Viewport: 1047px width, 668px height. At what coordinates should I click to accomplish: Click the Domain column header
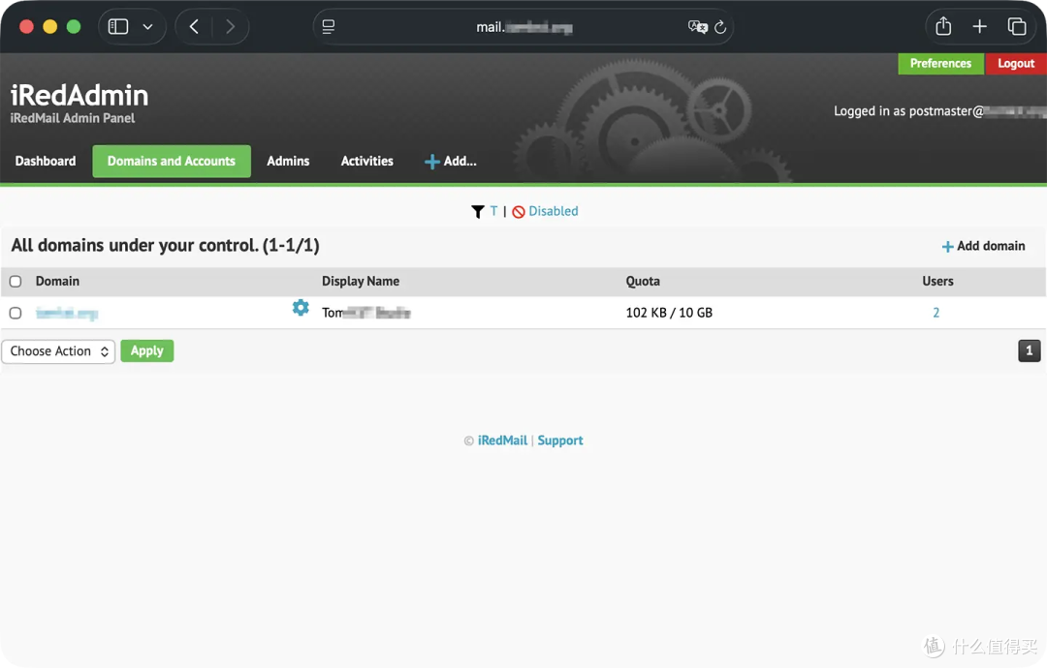57,282
